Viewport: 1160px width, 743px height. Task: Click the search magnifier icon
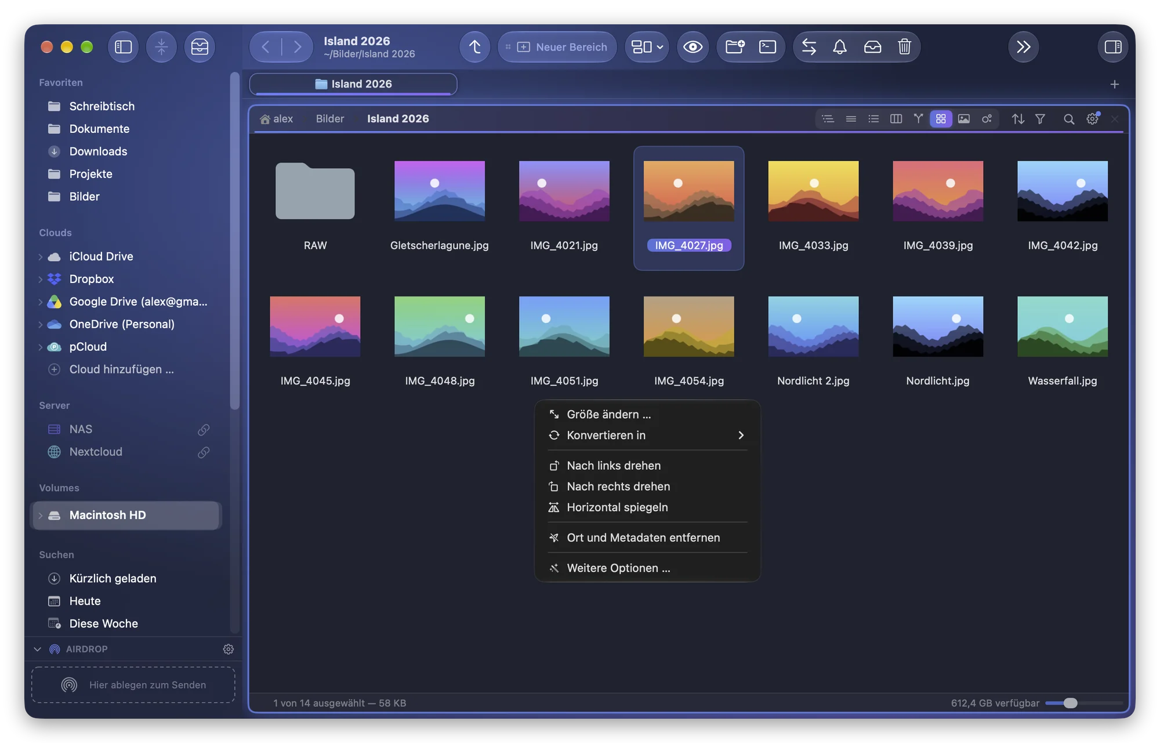coord(1068,119)
